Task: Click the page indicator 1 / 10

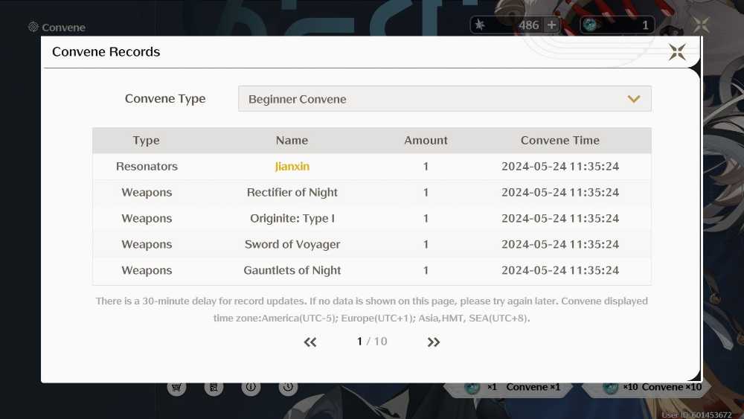Action: click(x=372, y=342)
